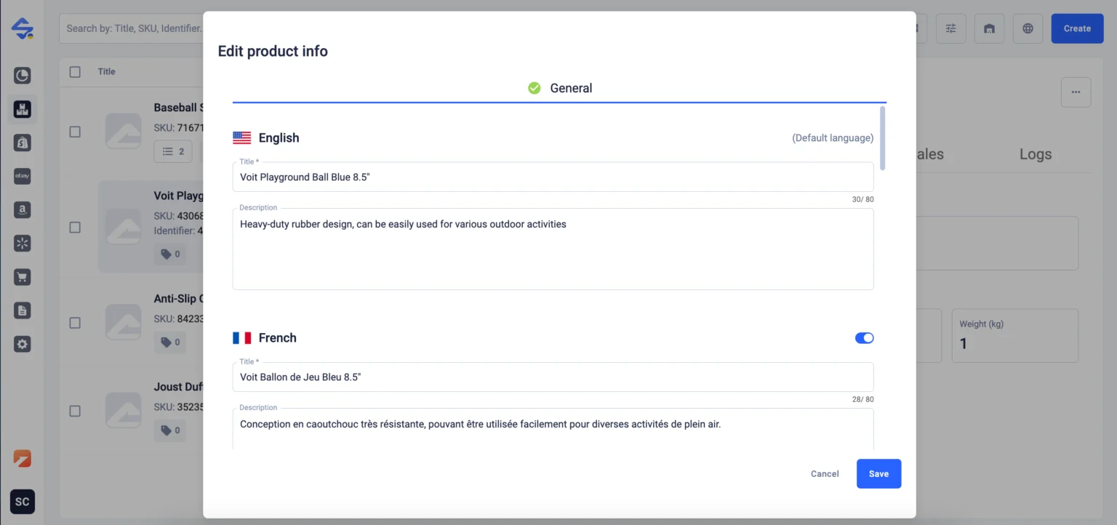
Task: Switch to the Logs tab
Action: coord(1035,154)
